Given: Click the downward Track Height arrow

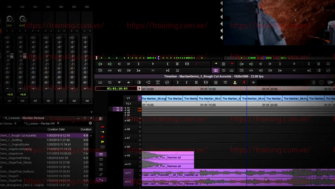Looking at the screenshot, I should click(119, 82).
